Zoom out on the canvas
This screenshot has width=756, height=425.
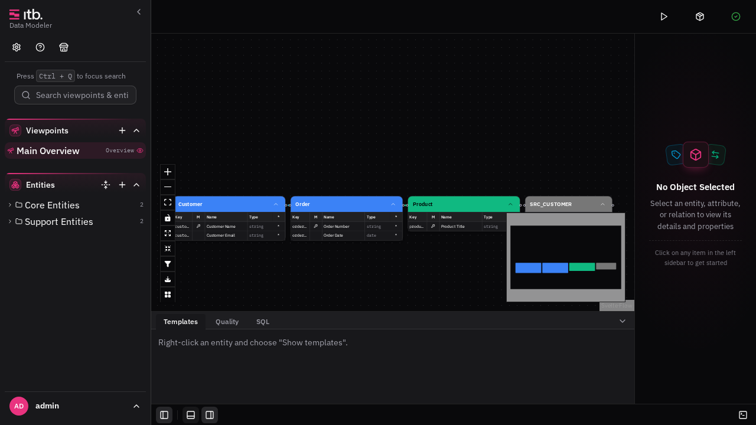coord(168,187)
